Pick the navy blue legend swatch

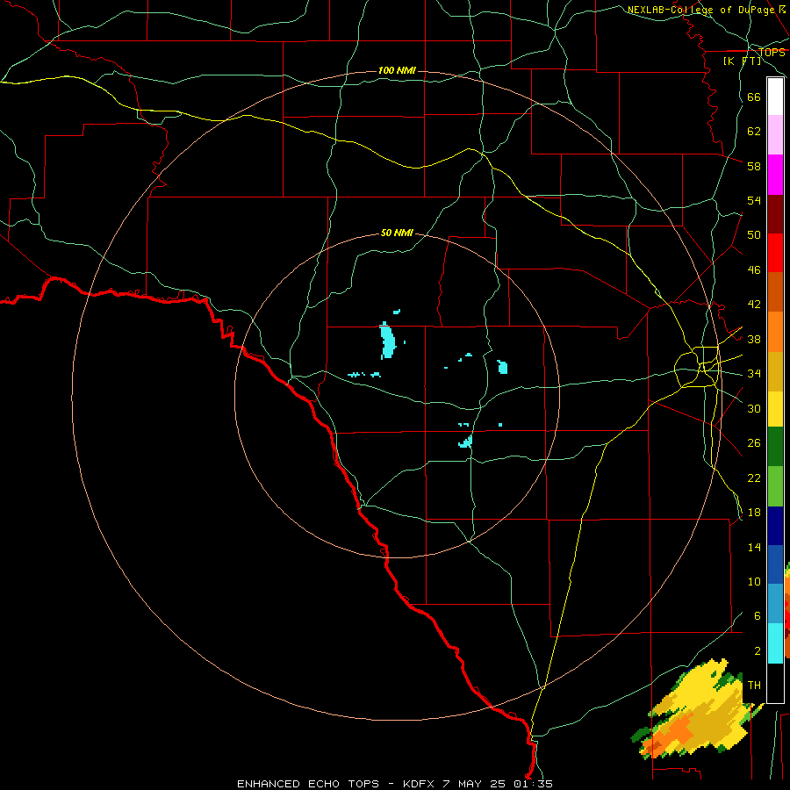click(x=775, y=526)
